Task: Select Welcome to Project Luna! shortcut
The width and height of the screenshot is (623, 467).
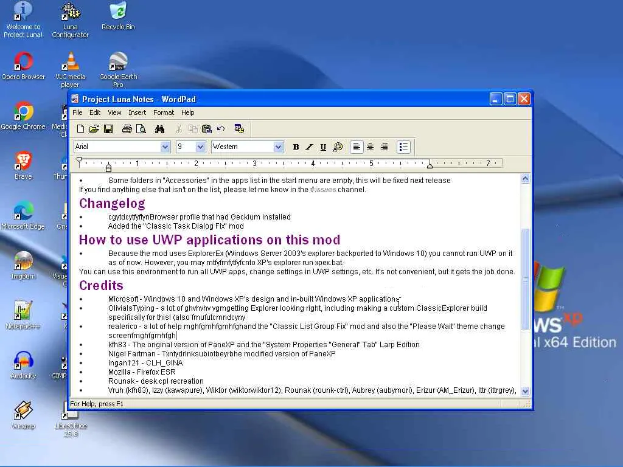Action: point(23,20)
